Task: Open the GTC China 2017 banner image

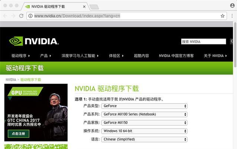Action: click(x=36, y=112)
